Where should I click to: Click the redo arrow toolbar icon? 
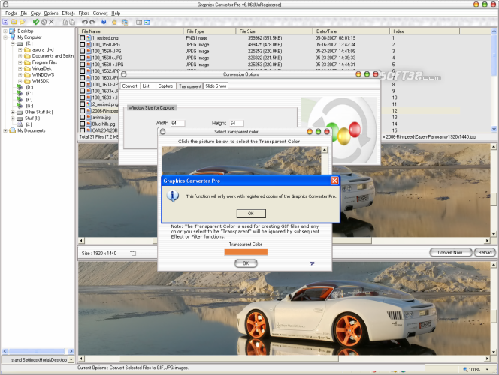point(92,22)
